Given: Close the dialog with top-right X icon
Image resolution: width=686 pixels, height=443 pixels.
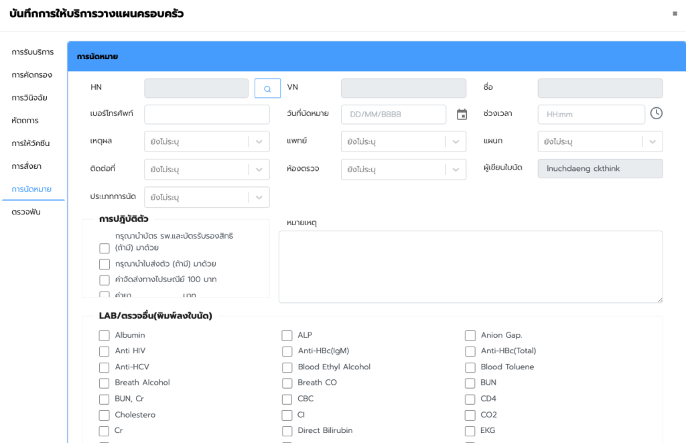Looking at the screenshot, I should tap(675, 13).
